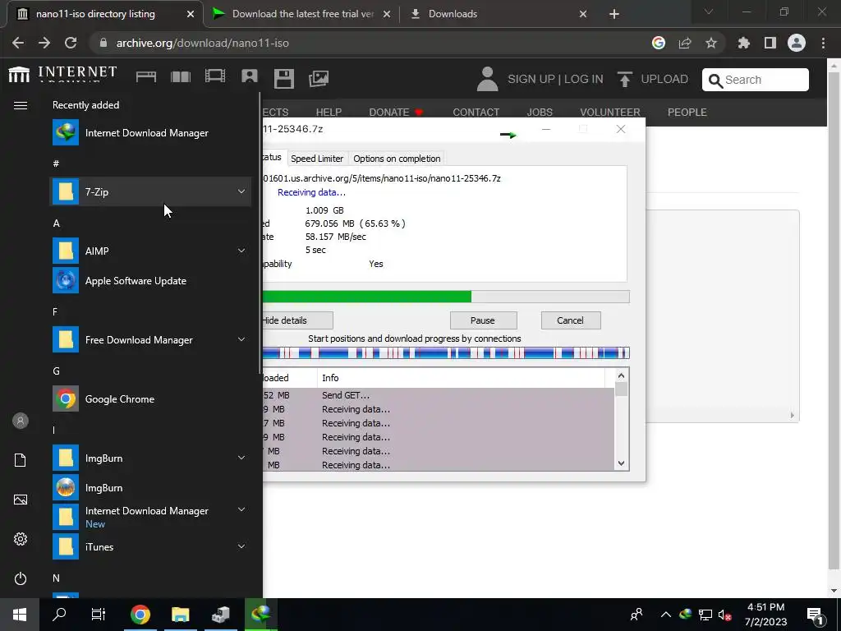Screen dimensions: 841x631
Task: Open the DONATE nav link
Action: tap(396, 112)
